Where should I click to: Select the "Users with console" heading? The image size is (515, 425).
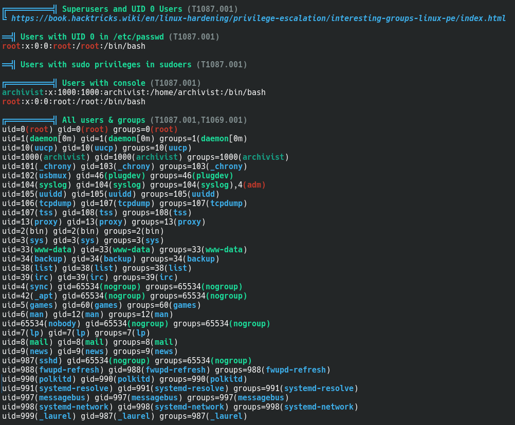pos(104,83)
